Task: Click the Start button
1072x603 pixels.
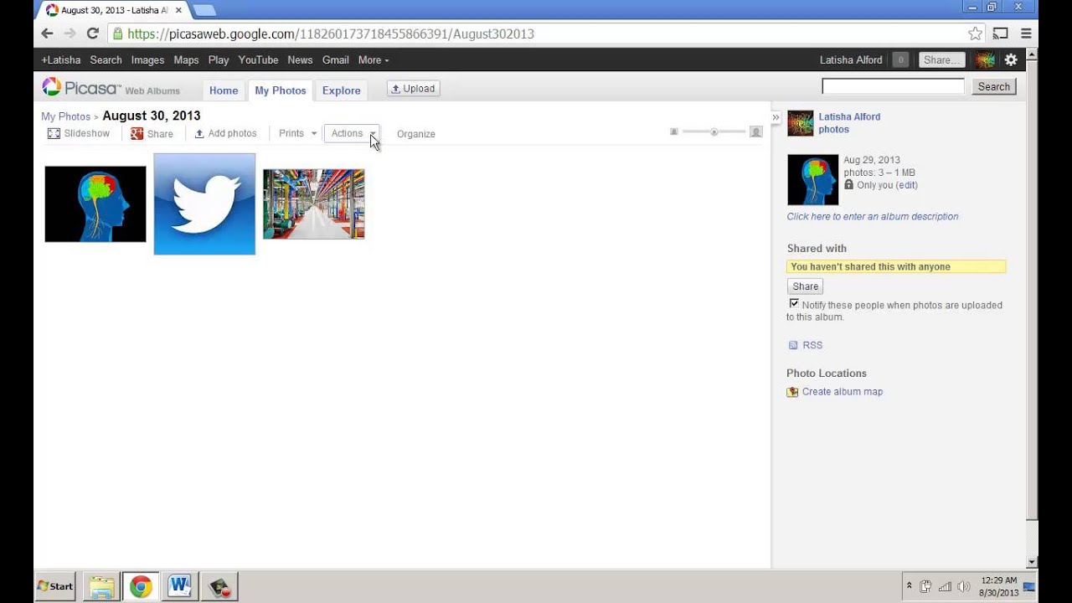Action: [55, 586]
